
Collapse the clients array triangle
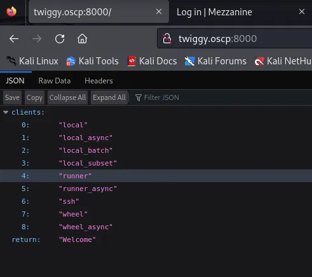[6, 112]
